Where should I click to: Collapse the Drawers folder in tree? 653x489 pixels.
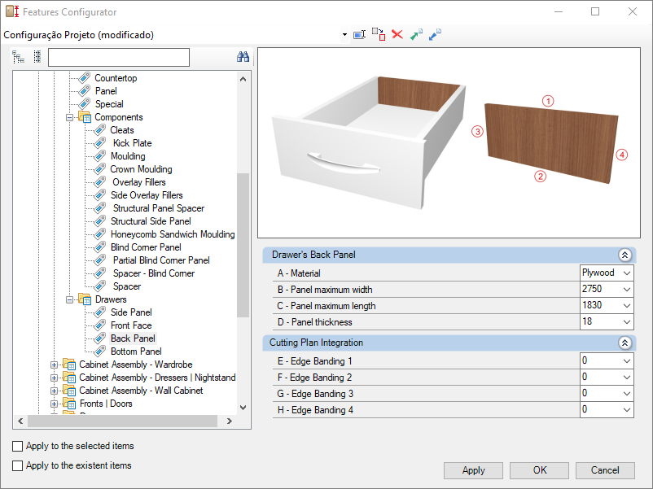(71, 299)
